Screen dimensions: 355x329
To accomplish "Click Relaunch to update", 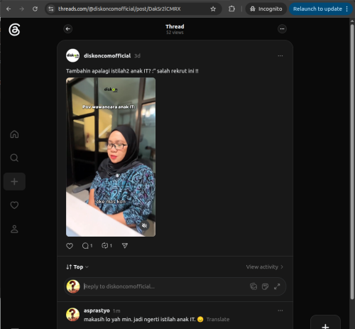I will [317, 9].
